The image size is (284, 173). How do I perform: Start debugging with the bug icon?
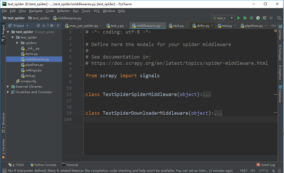[x=245, y=18]
